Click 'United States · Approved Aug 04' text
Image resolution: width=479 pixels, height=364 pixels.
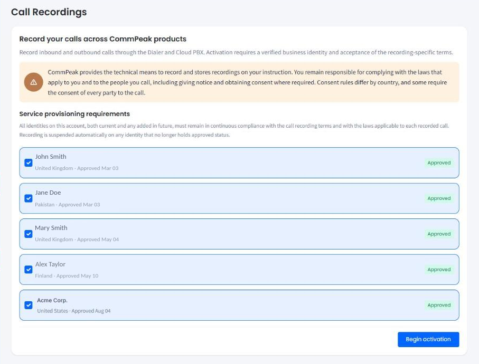click(x=74, y=311)
